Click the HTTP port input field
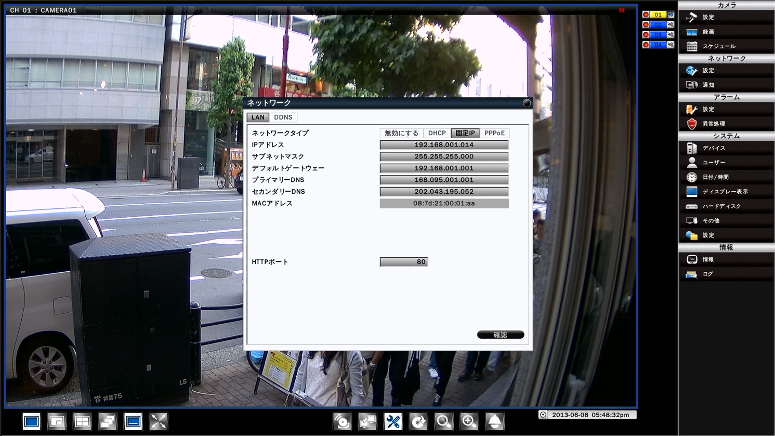This screenshot has height=436, width=775. (x=403, y=262)
